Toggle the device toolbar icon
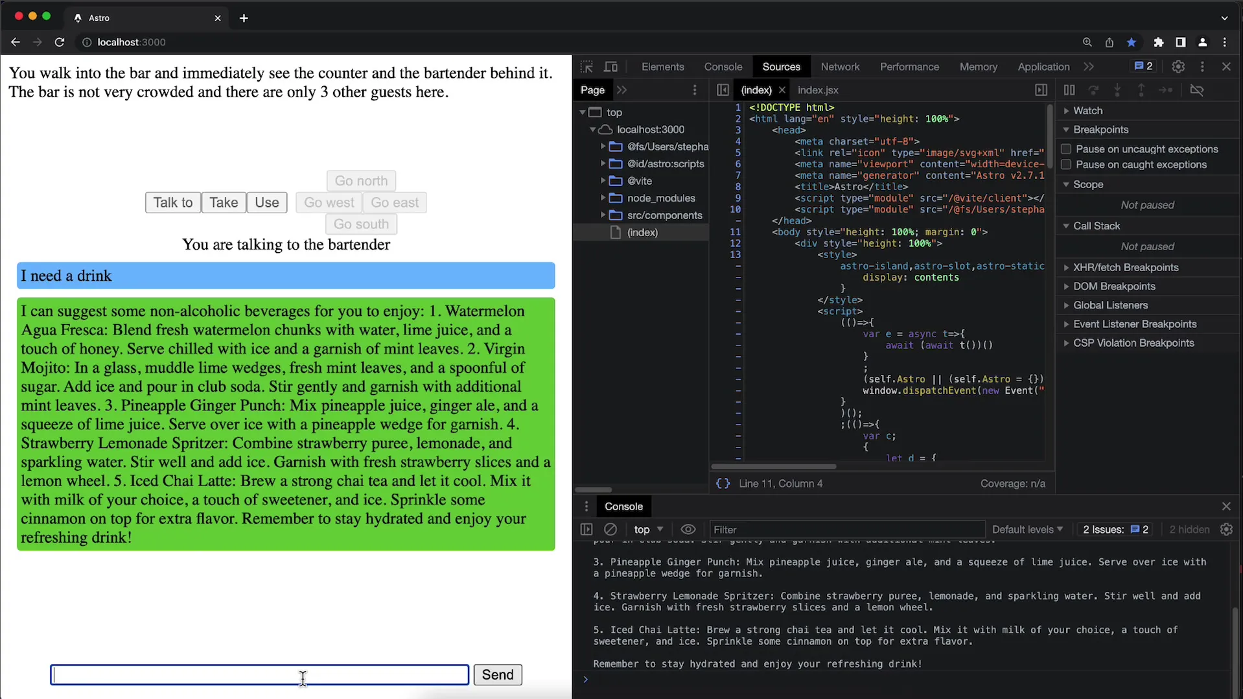This screenshot has width=1243, height=699. [x=610, y=67]
